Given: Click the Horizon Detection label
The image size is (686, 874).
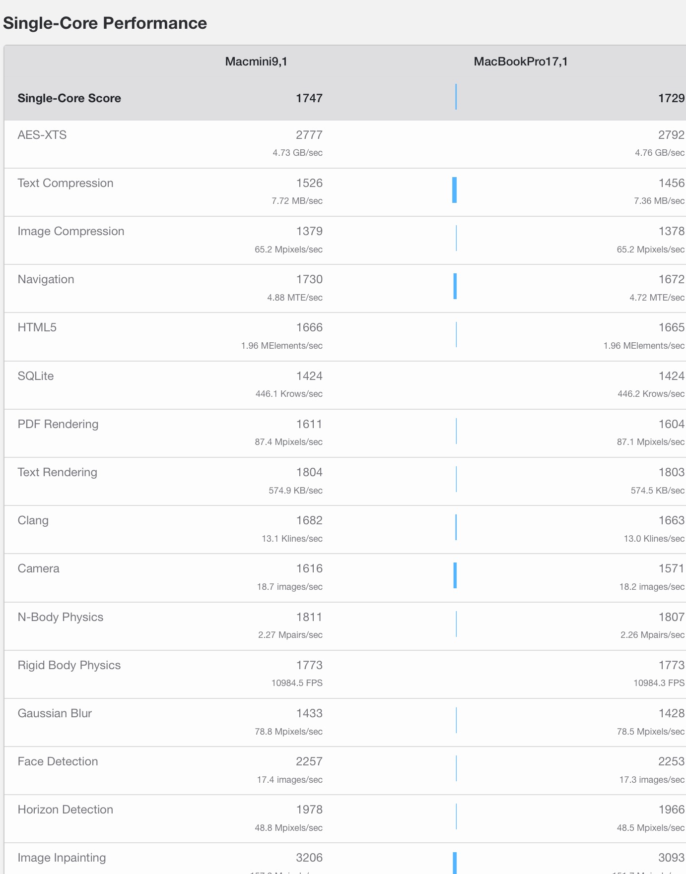Looking at the screenshot, I should pos(66,810).
